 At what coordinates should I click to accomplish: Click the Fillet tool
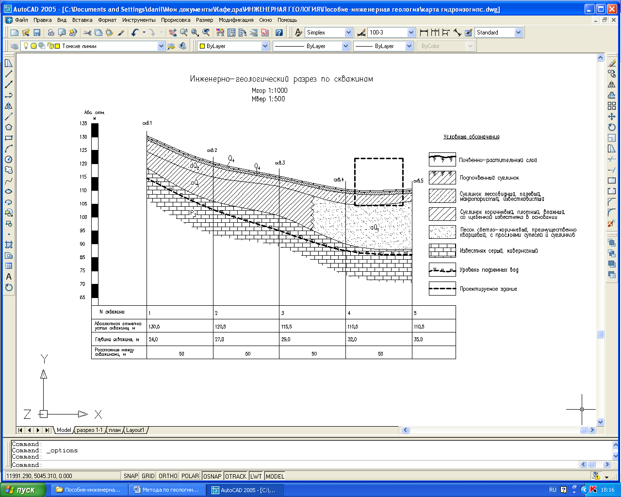pyautogui.click(x=612, y=213)
